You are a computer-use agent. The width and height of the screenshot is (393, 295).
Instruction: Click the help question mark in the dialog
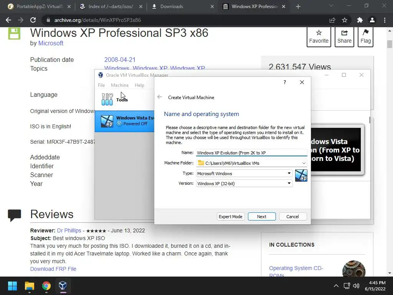pyautogui.click(x=285, y=82)
